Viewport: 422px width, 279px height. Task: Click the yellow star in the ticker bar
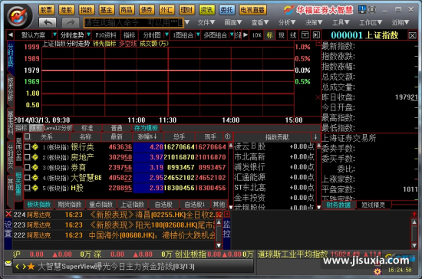31,267
